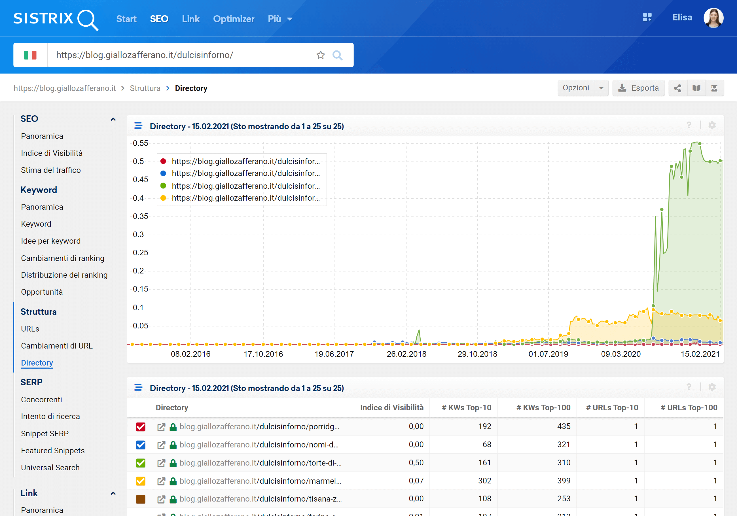Open Stima del traffico in sidebar
Screen dimensions: 737x516
pyautogui.click(x=51, y=170)
